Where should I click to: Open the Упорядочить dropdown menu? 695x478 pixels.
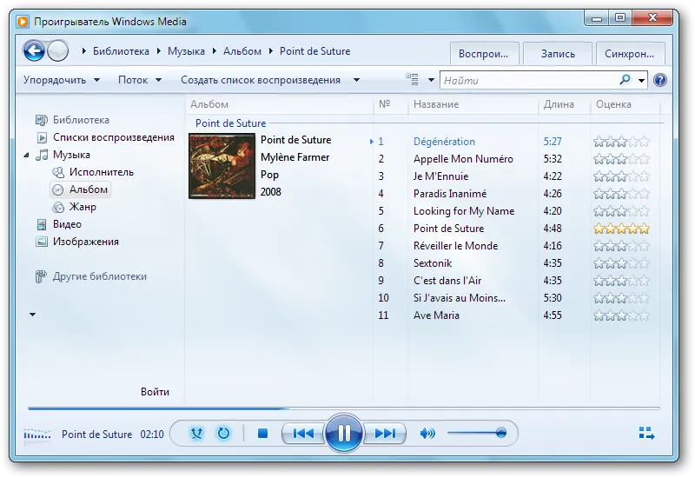point(62,80)
